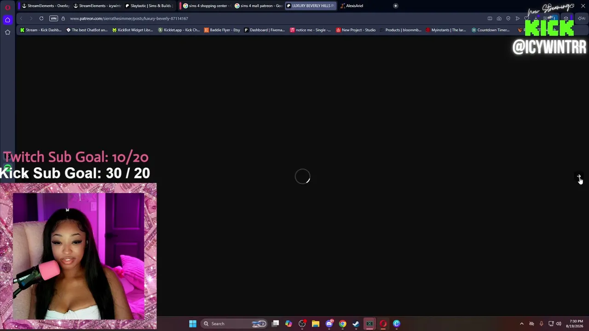Open Aria AI button in toolbar
Image resolution: width=589 pixels, height=331 pixels.
582,18
